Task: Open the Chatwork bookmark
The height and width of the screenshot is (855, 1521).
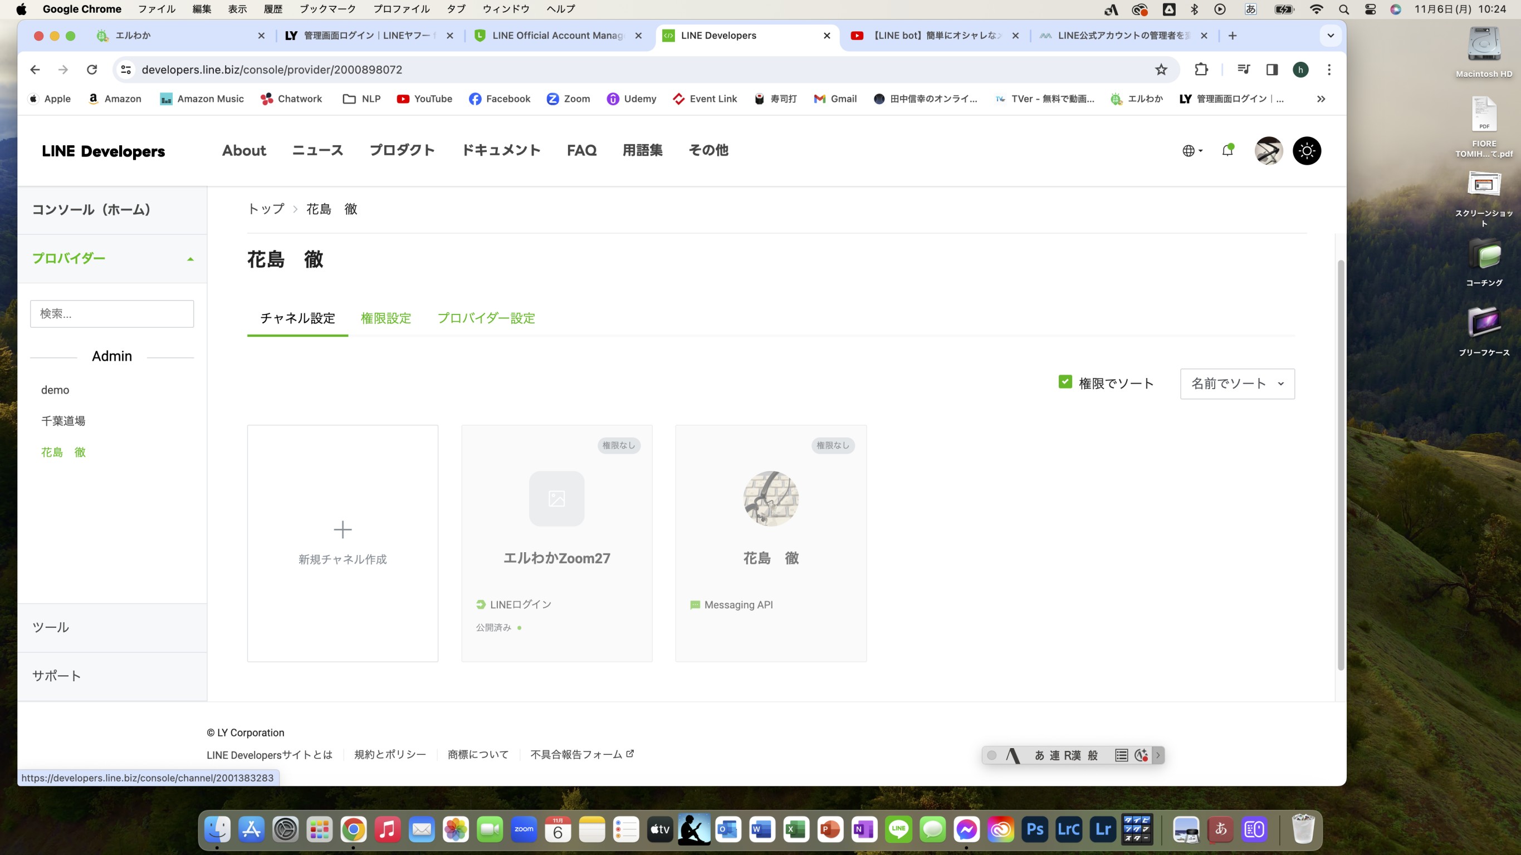Action: click(291, 99)
